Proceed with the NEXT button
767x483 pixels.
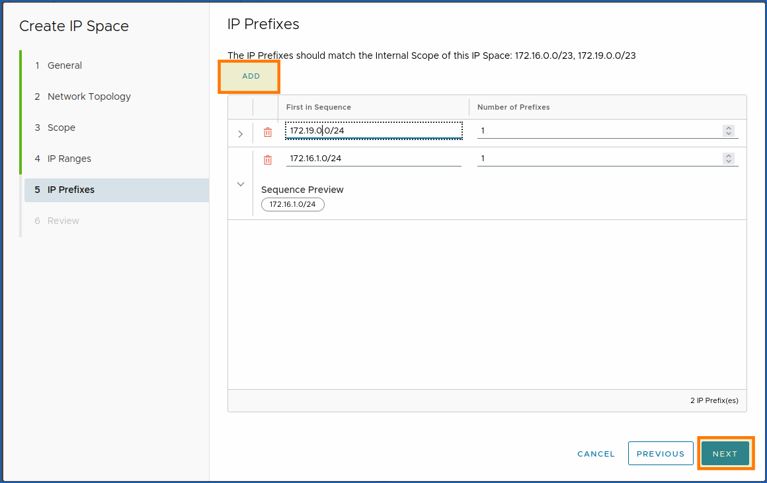pyautogui.click(x=725, y=453)
